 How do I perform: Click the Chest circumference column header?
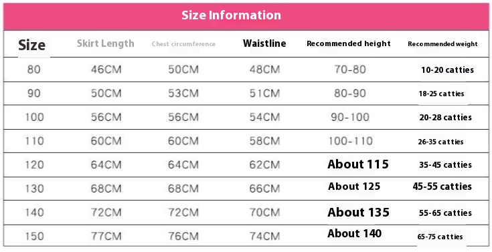coord(183,44)
